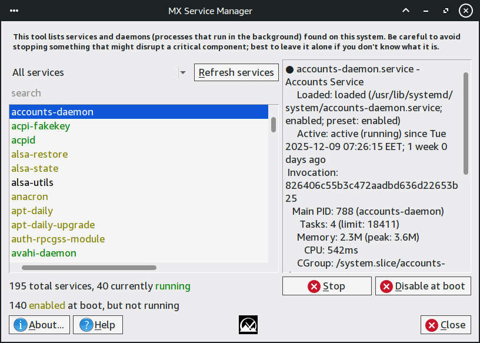Screen dimensions: 480x343
Task: Click the Disable at boot red icon
Action: click(x=386, y=287)
